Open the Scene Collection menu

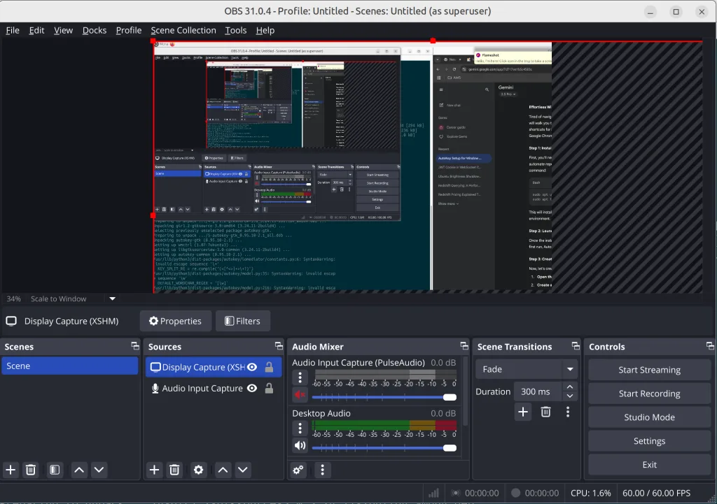[183, 30]
